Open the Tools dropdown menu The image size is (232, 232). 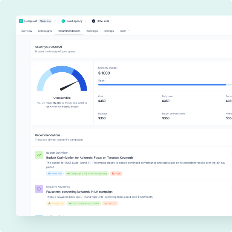click(124, 31)
